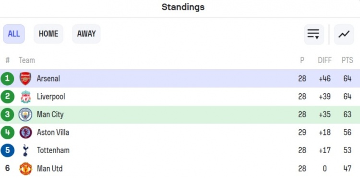The width and height of the screenshot is (360, 178).
Task: Click the Arsenal club crest
Action: [x=25, y=78]
